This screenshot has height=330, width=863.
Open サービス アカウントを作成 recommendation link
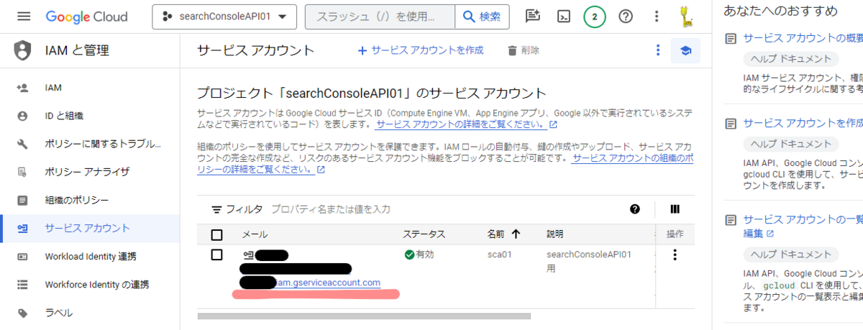pos(803,122)
